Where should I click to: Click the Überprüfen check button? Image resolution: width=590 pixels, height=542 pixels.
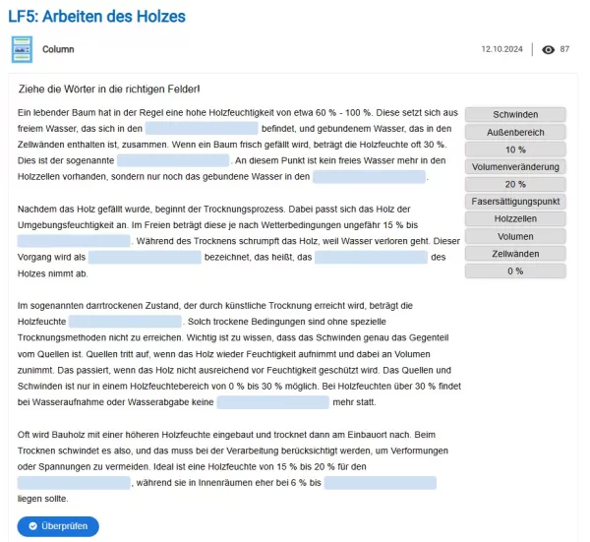[x=58, y=526]
